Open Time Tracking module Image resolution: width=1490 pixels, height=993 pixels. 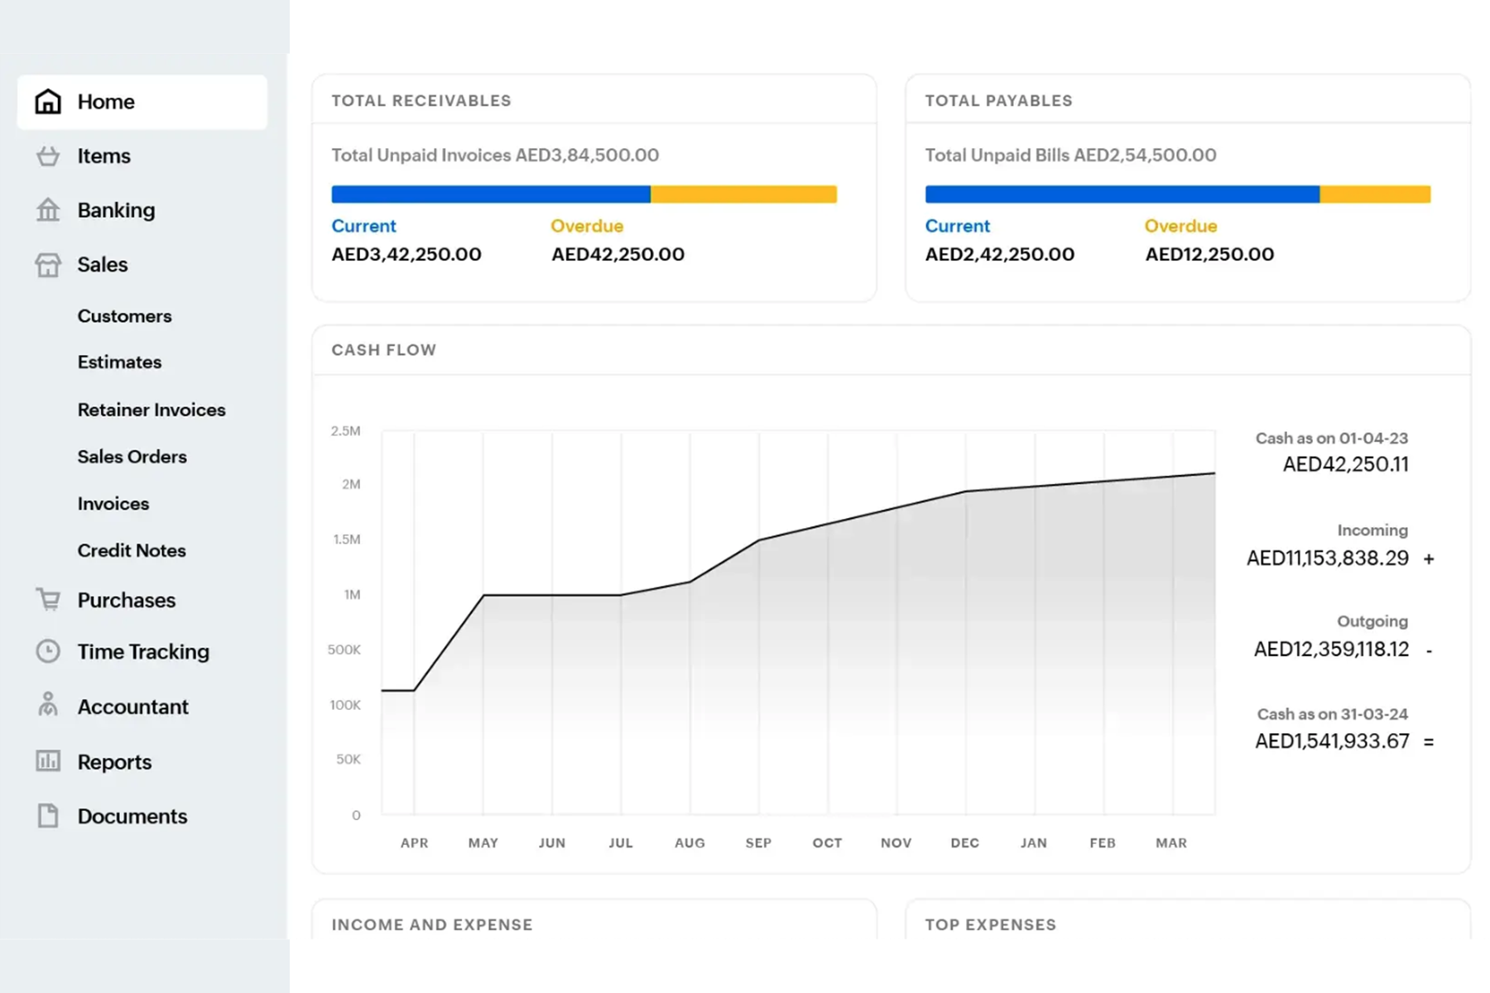[x=143, y=652]
